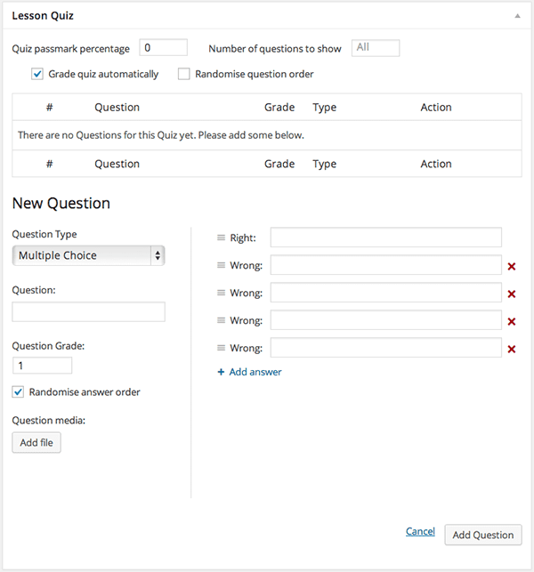
Task: Click the Add answer link
Action: coord(255,372)
